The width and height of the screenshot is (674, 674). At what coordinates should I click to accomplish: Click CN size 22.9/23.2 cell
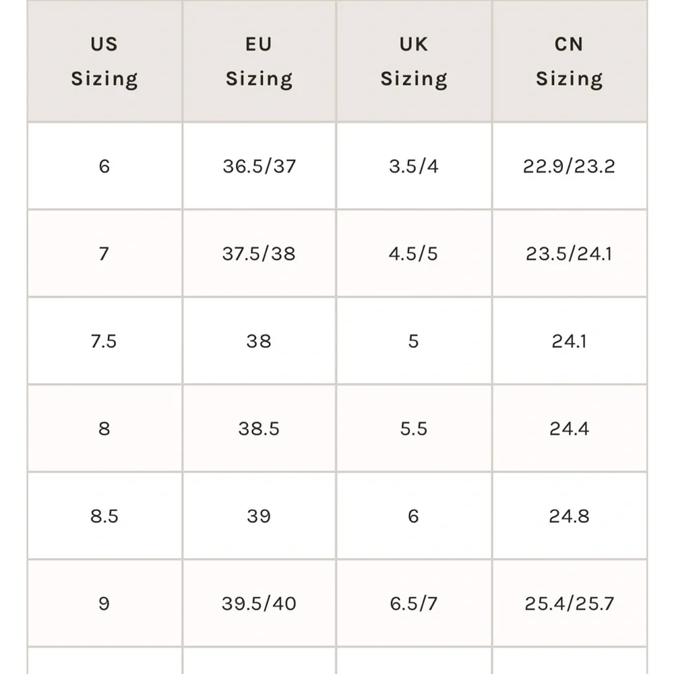[570, 166]
